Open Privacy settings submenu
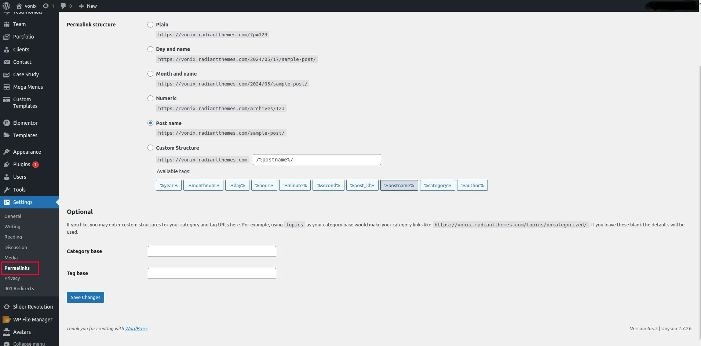The width and height of the screenshot is (701, 346). pyautogui.click(x=12, y=278)
